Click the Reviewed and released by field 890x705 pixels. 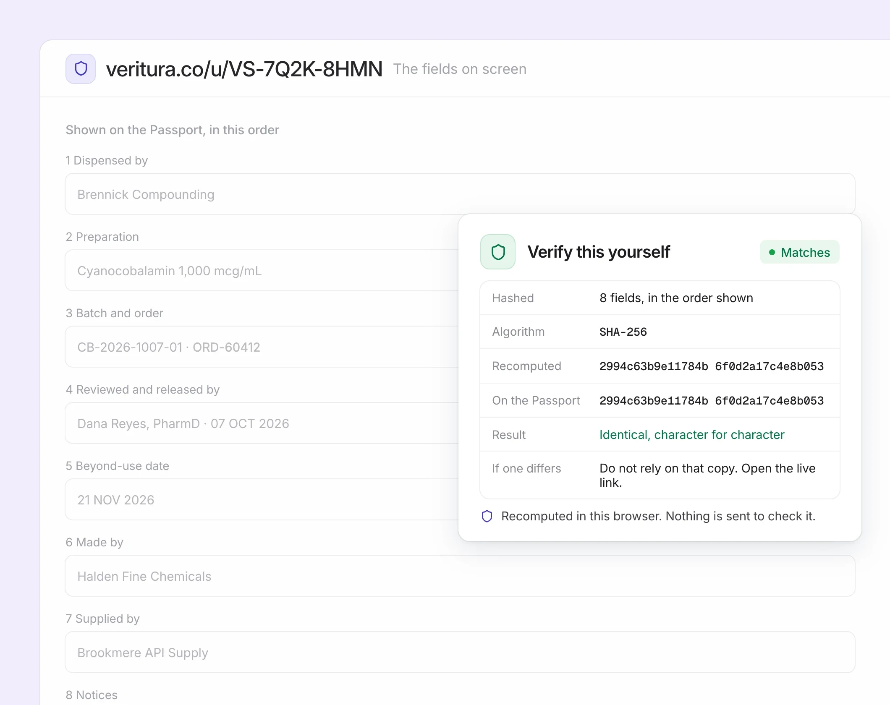click(262, 423)
